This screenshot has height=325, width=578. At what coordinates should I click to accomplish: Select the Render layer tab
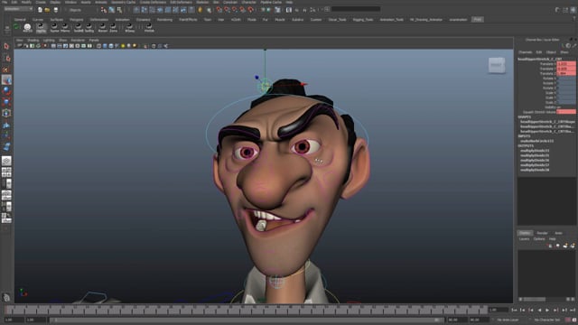(x=542, y=233)
